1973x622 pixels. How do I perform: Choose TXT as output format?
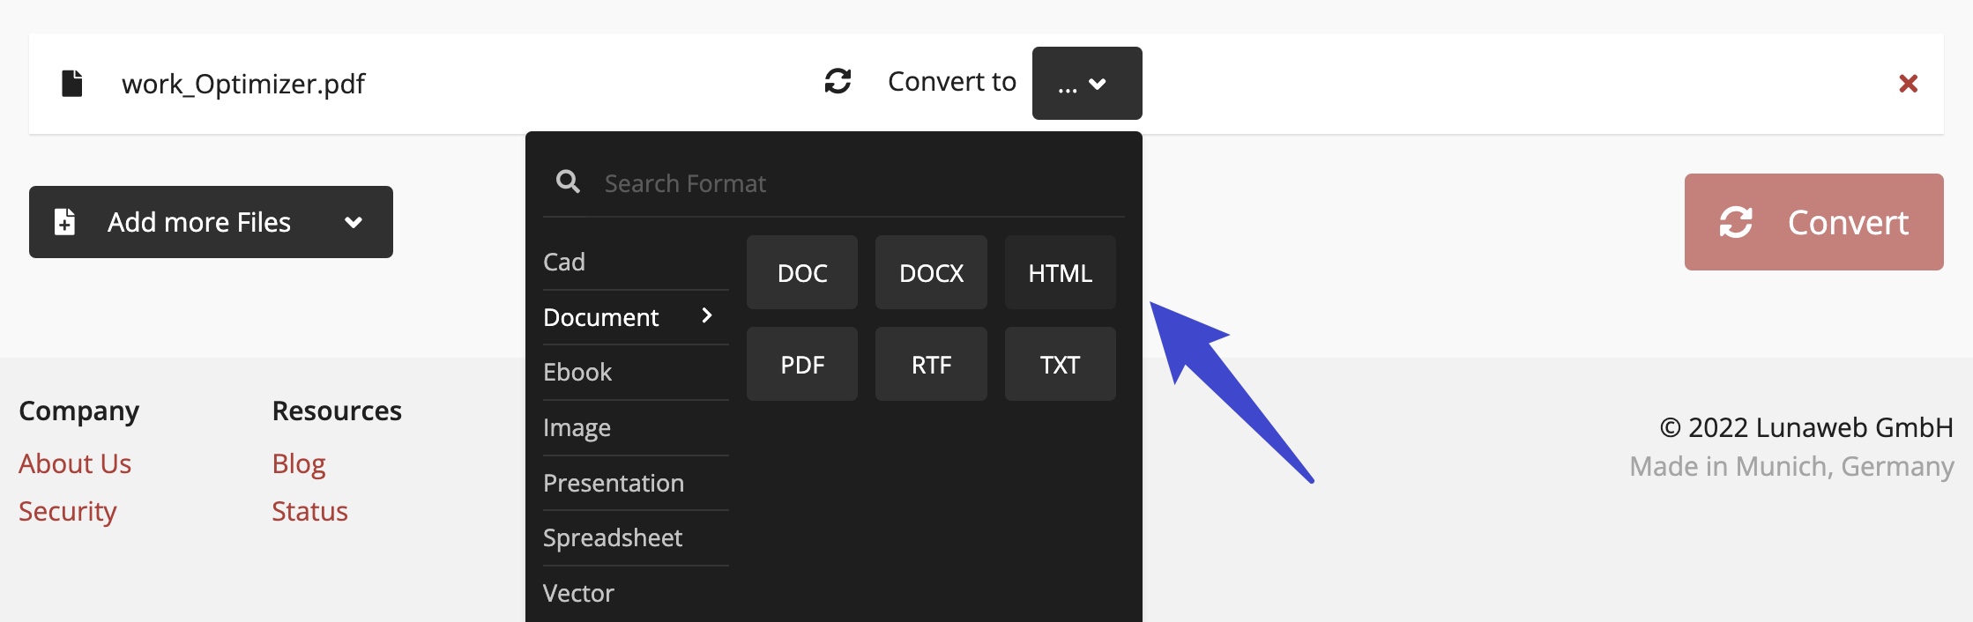click(x=1060, y=363)
